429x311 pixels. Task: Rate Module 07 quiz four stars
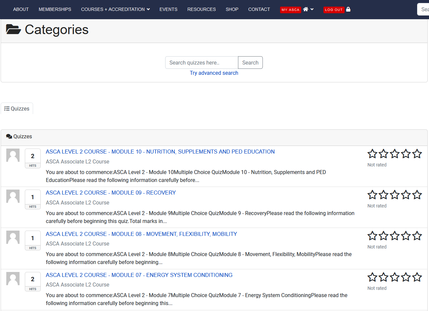(x=406, y=277)
